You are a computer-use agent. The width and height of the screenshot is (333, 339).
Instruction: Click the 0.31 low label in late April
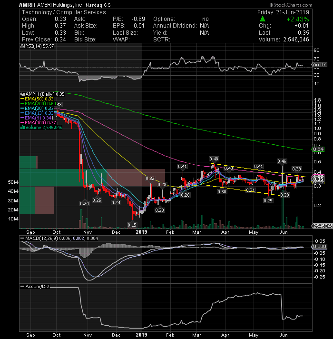coord(250,190)
